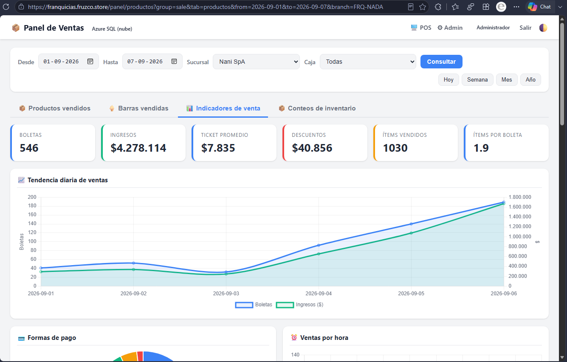The width and height of the screenshot is (567, 362).
Task: Open browser extensions puzzle icon
Action: [x=438, y=7]
